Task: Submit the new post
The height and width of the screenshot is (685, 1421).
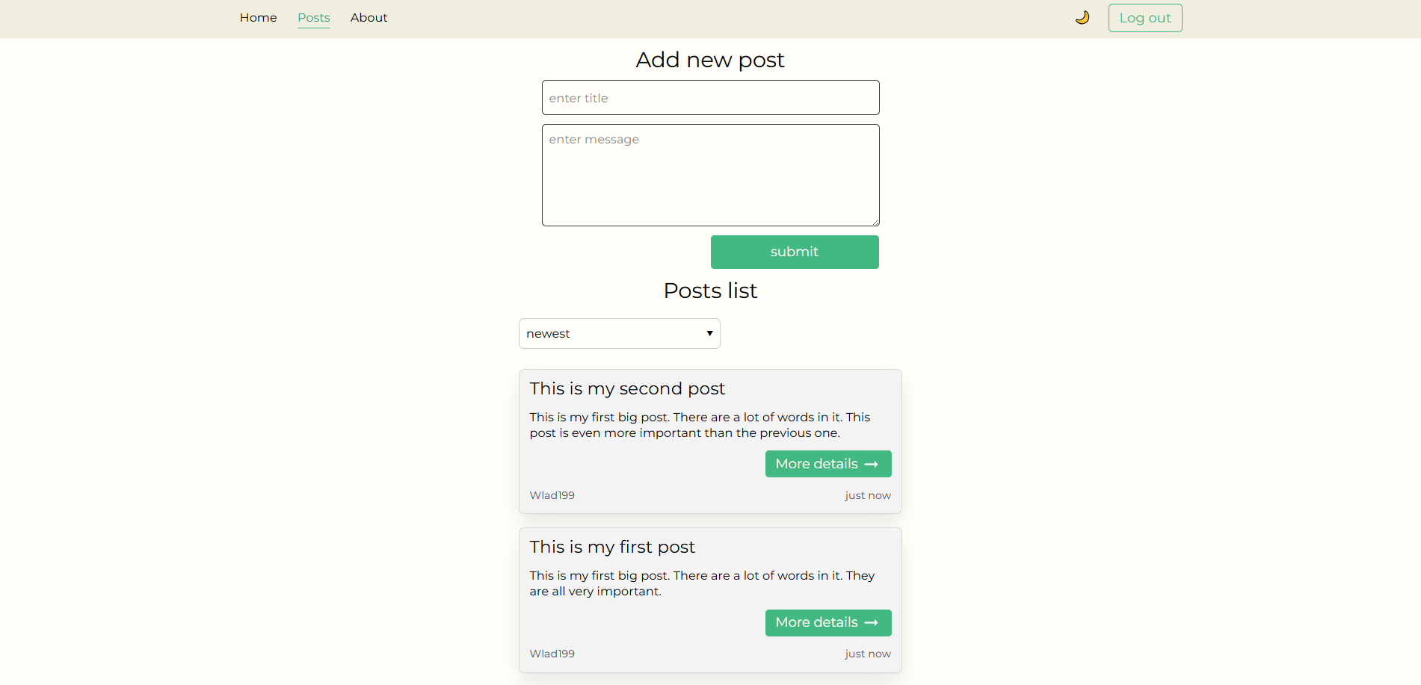Action: pos(795,252)
